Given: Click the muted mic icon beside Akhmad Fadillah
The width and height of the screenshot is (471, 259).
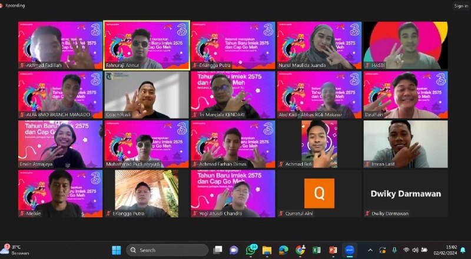Looking at the screenshot, I should tap(22, 65).
